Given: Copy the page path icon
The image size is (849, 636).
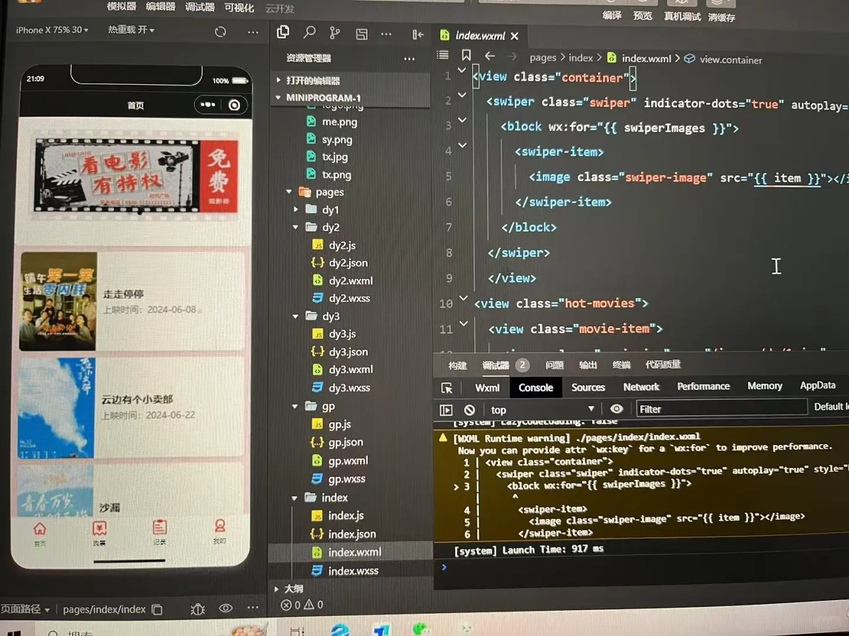Looking at the screenshot, I should click(157, 609).
